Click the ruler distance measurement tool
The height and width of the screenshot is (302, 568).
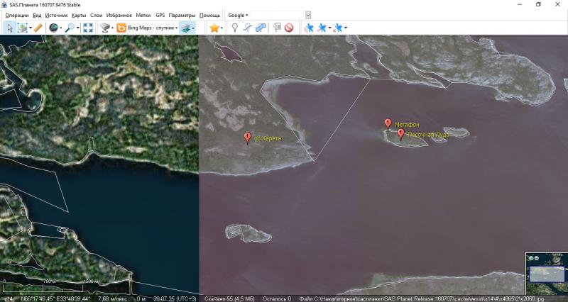(38, 28)
